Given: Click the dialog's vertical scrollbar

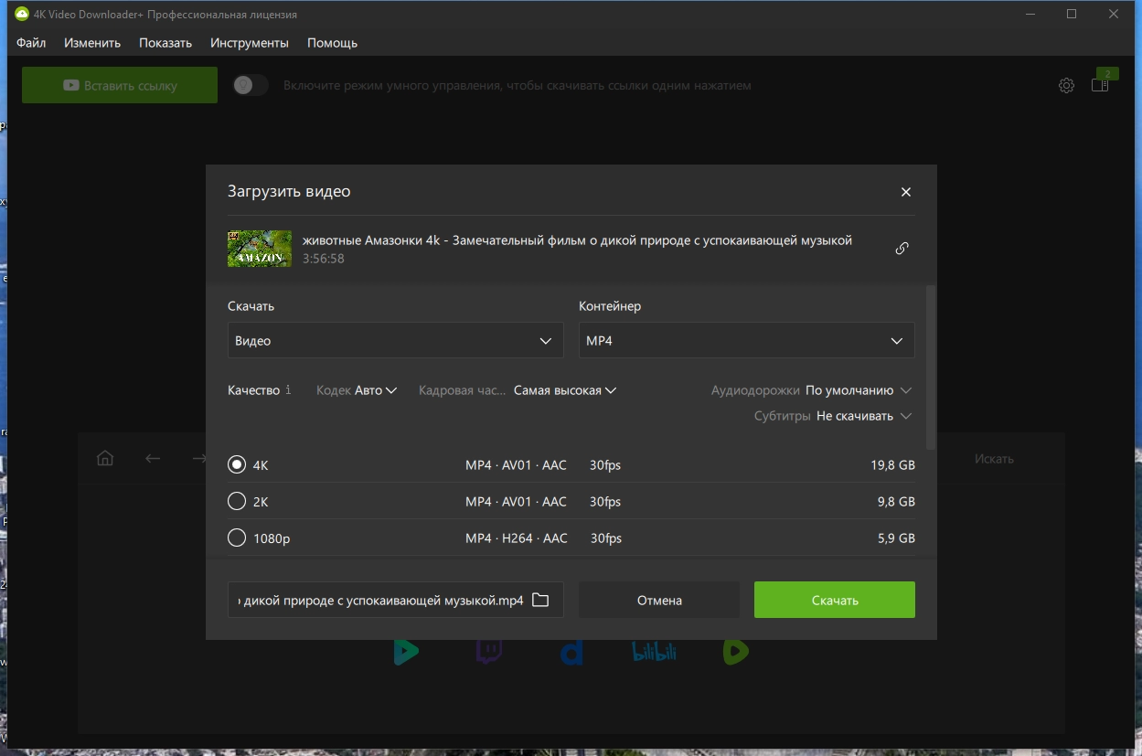Looking at the screenshot, I should [931, 367].
